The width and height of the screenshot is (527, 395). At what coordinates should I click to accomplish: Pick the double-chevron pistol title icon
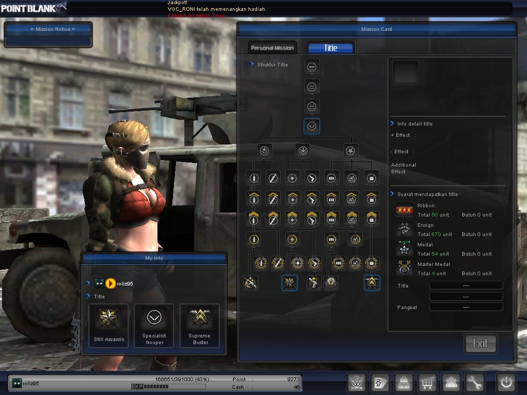coord(311,219)
